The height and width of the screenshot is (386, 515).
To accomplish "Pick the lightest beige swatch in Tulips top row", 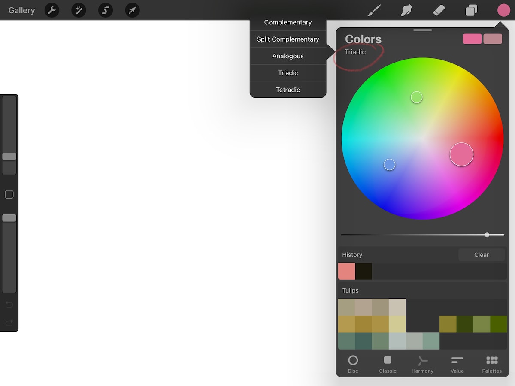I will tap(397, 308).
